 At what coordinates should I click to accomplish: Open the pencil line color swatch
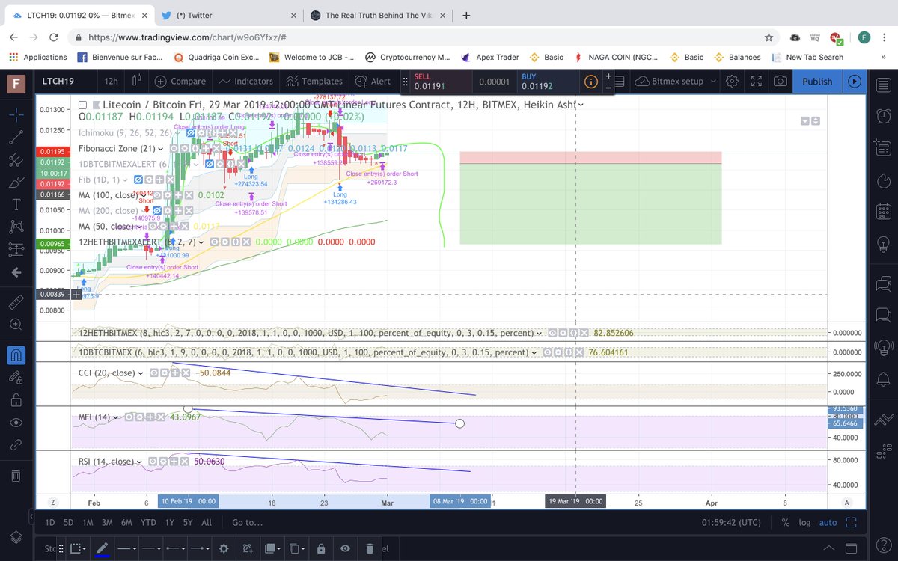(x=103, y=548)
